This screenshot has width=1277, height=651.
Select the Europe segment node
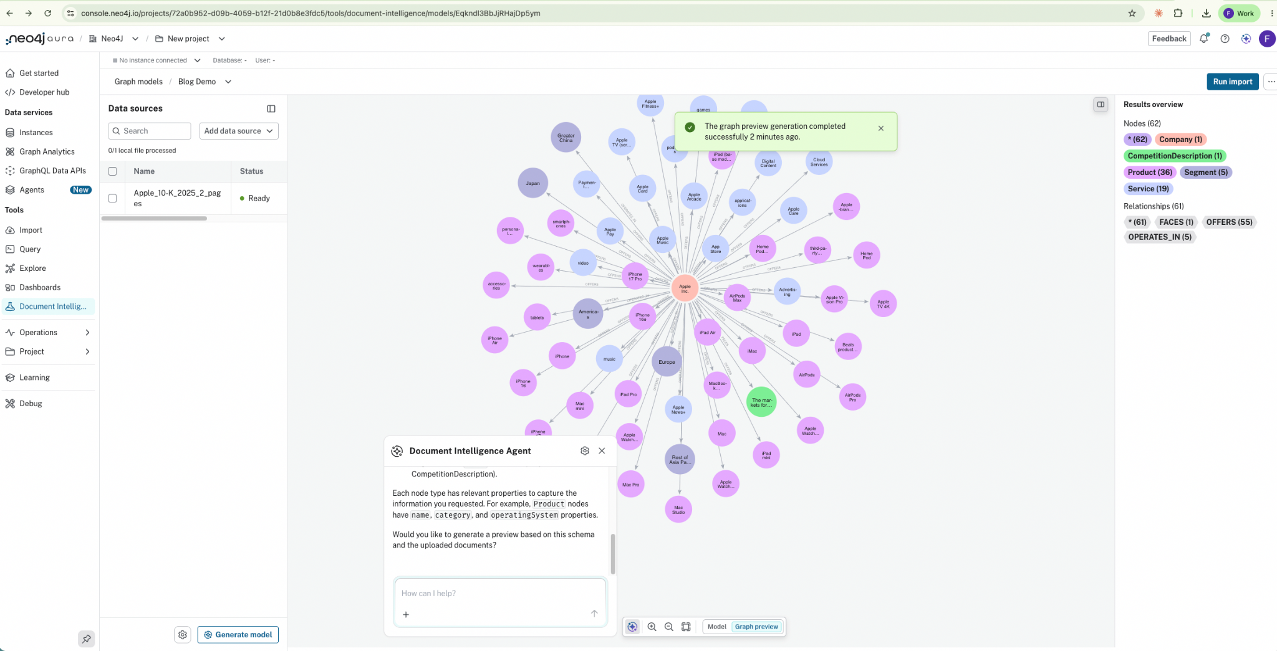tap(667, 362)
